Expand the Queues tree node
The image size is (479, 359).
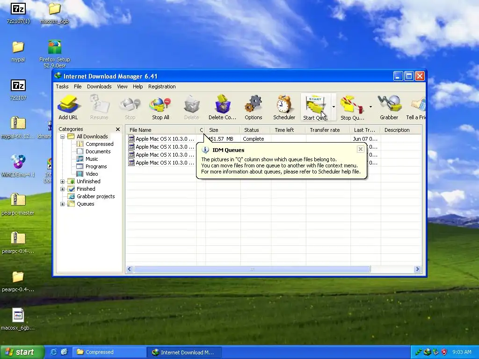62,204
